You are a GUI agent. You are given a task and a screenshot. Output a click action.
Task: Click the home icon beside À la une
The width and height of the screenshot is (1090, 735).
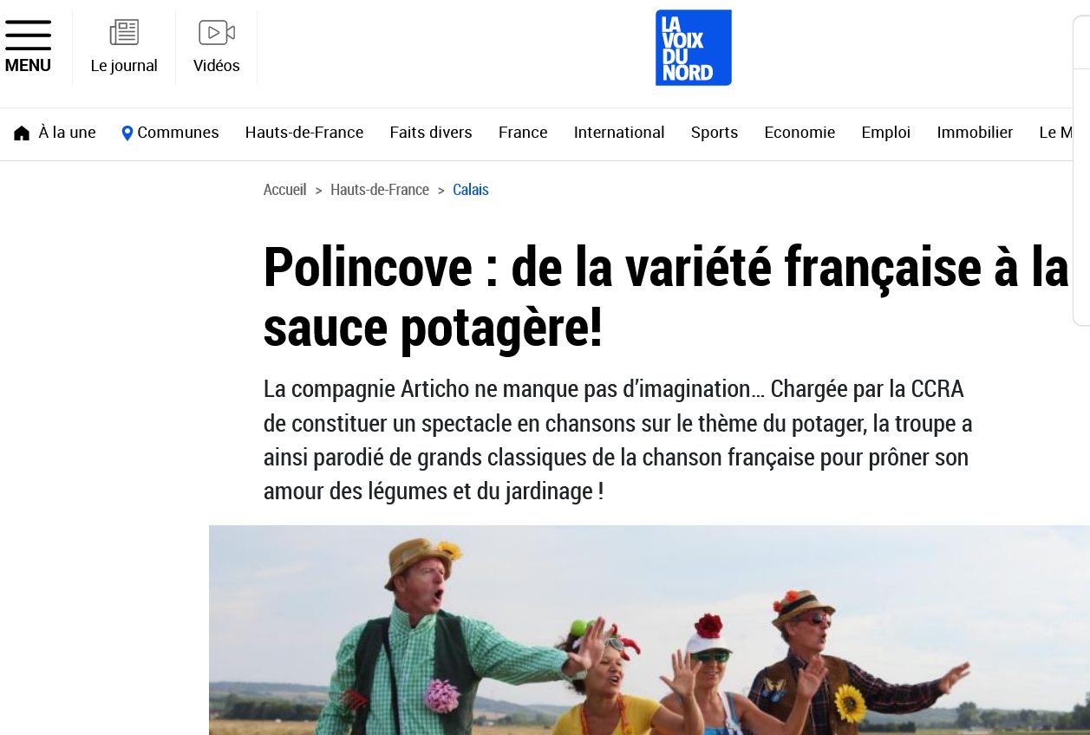click(22, 133)
